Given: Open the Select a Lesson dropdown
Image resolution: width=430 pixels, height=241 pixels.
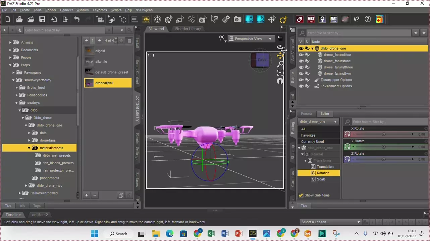Looking at the screenshot, I should (x=330, y=222).
